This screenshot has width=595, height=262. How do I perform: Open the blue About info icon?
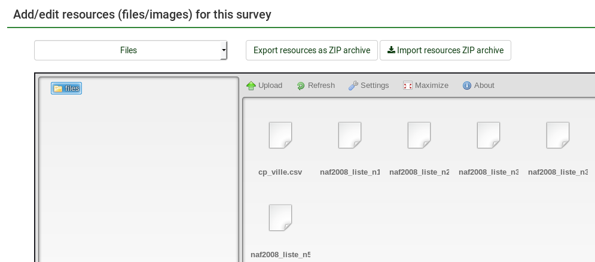[467, 86]
